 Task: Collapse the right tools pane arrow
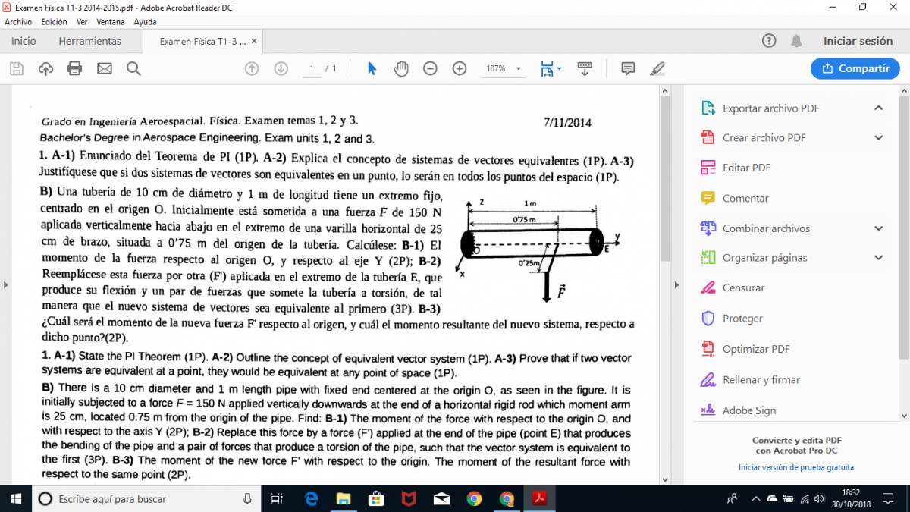pyautogui.click(x=676, y=285)
